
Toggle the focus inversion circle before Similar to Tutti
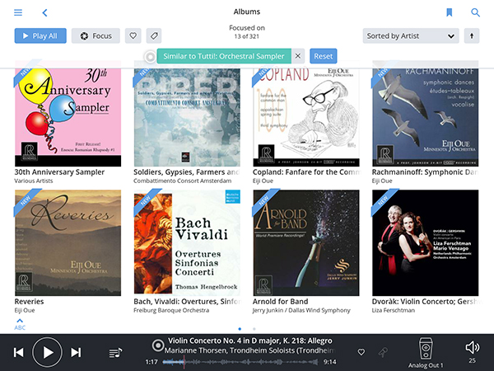pos(151,56)
